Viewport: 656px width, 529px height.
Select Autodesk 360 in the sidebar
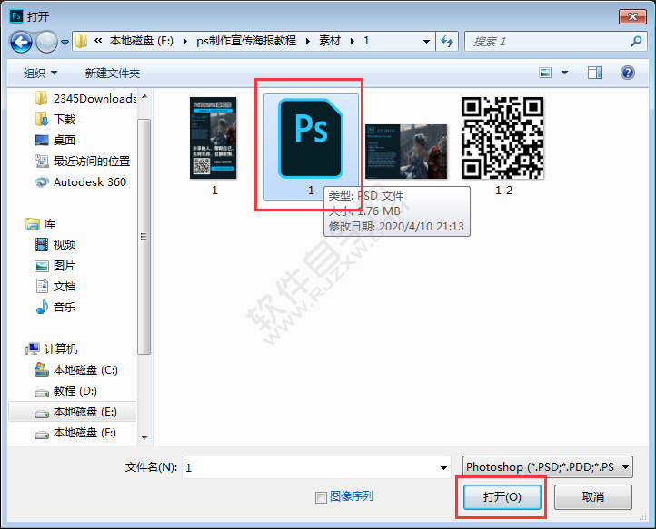80,182
